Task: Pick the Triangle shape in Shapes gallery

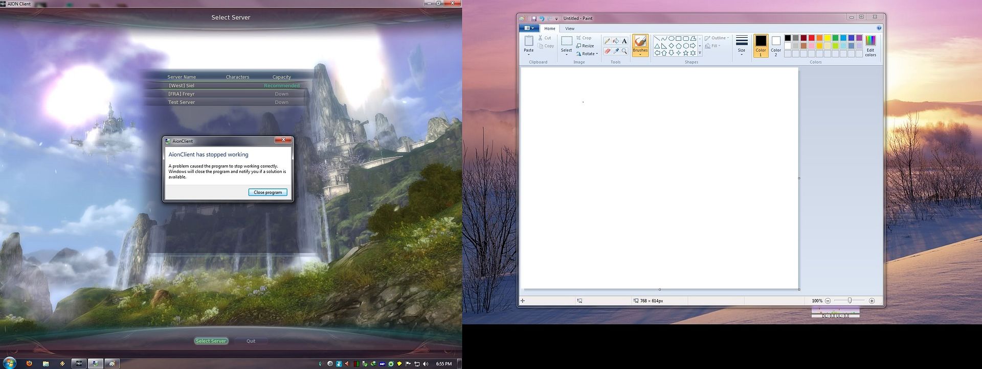Action: pos(657,46)
